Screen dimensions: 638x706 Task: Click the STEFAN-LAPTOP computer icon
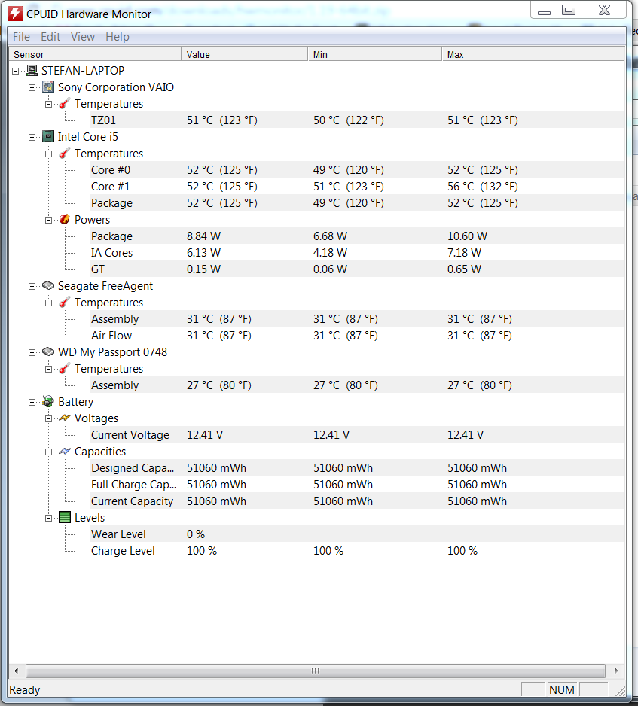tap(32, 70)
